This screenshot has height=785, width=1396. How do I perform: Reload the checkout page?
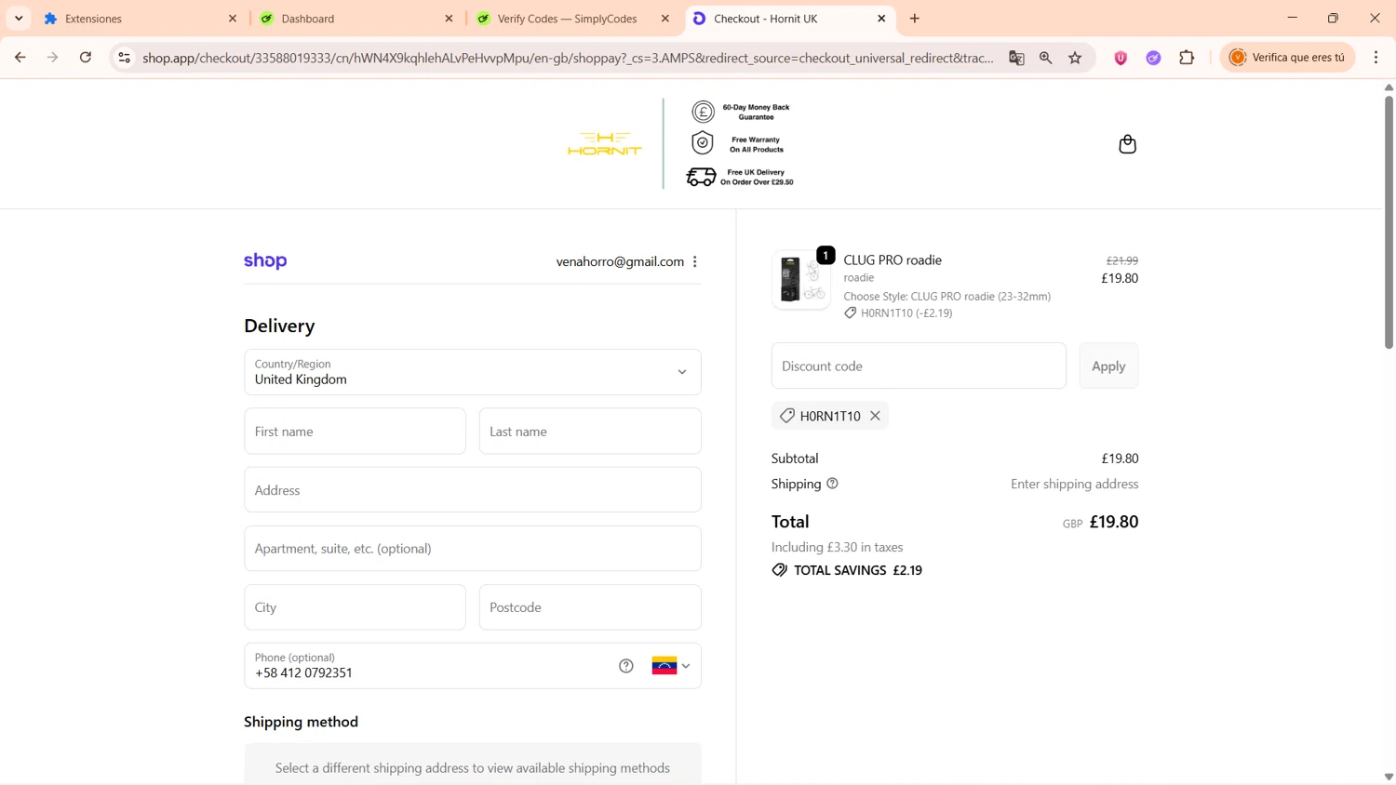pos(86,58)
